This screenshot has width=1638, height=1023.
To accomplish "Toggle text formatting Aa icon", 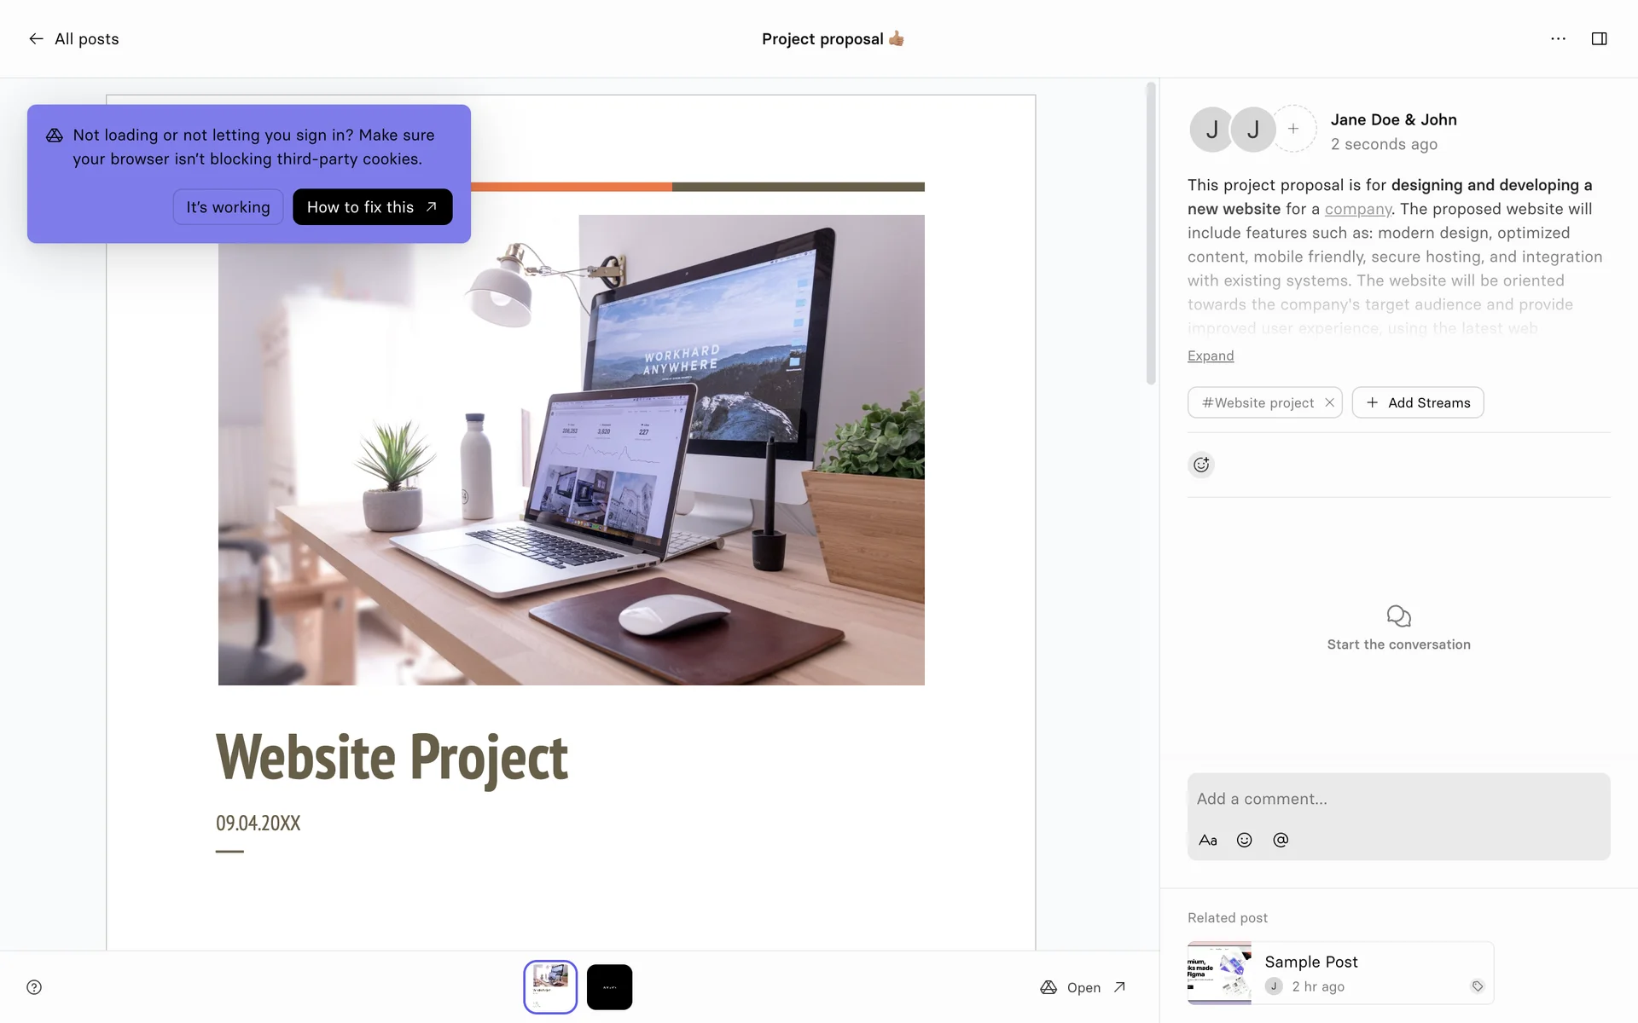I will click(x=1207, y=840).
